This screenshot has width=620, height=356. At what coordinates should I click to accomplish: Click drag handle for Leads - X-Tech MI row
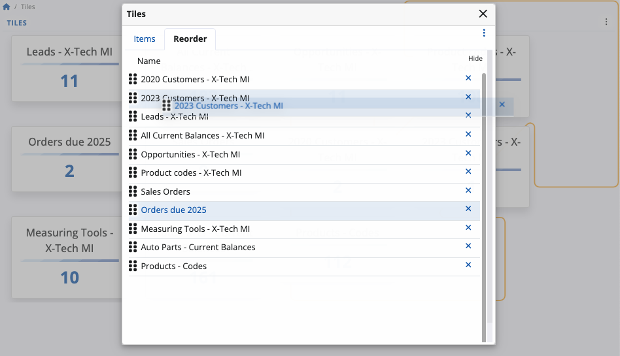click(133, 117)
